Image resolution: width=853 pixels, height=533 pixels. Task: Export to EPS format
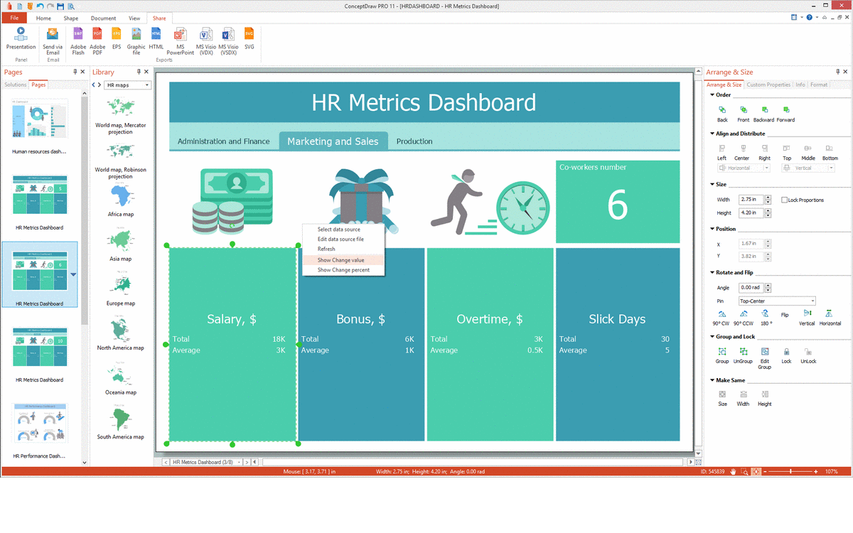tap(117, 38)
